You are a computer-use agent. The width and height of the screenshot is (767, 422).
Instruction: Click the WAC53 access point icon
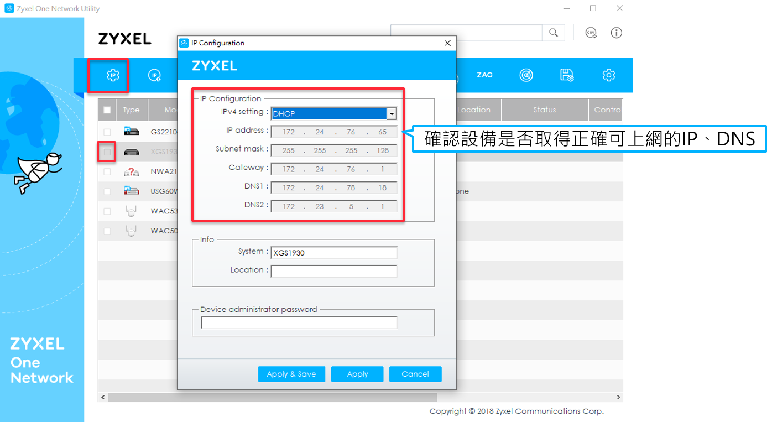pyautogui.click(x=131, y=211)
